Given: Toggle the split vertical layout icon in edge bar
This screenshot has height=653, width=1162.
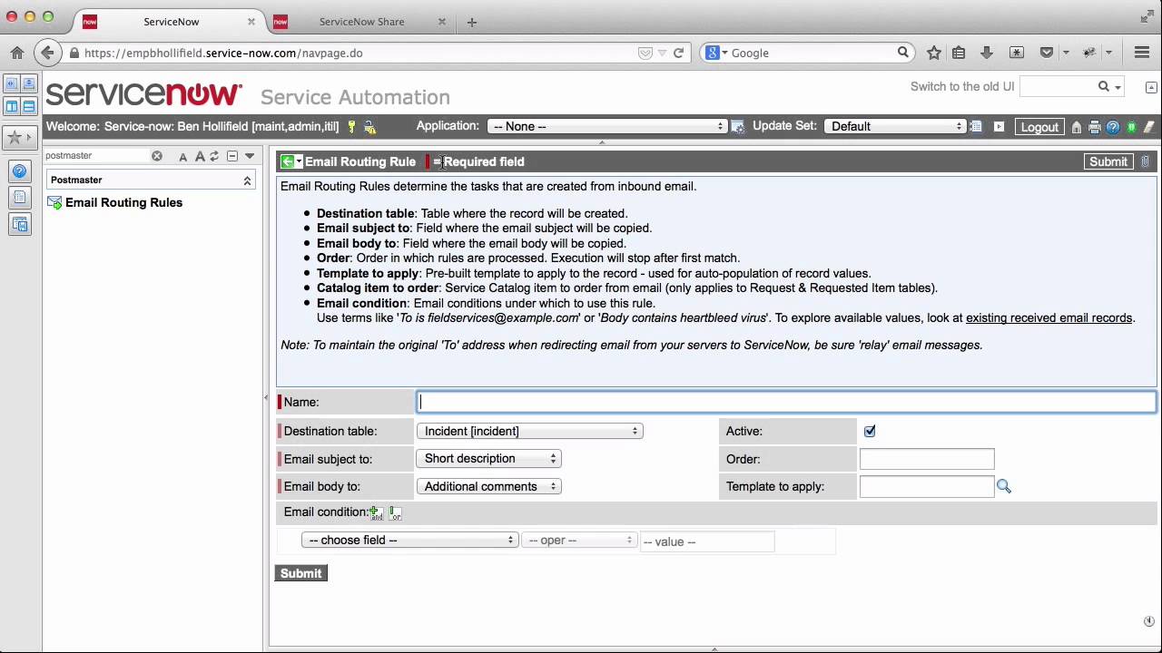Looking at the screenshot, I should click(x=12, y=106).
